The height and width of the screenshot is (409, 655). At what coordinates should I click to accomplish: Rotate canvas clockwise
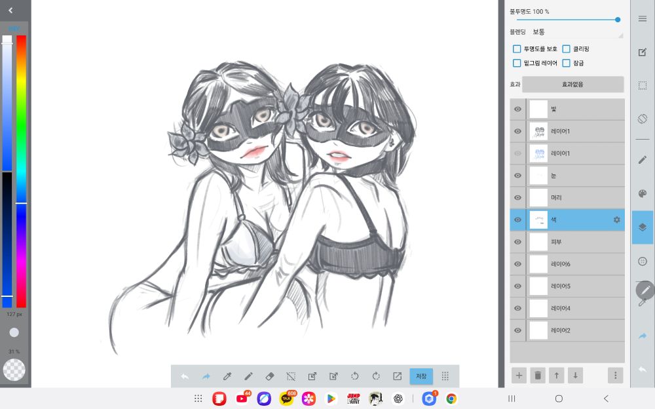click(376, 376)
